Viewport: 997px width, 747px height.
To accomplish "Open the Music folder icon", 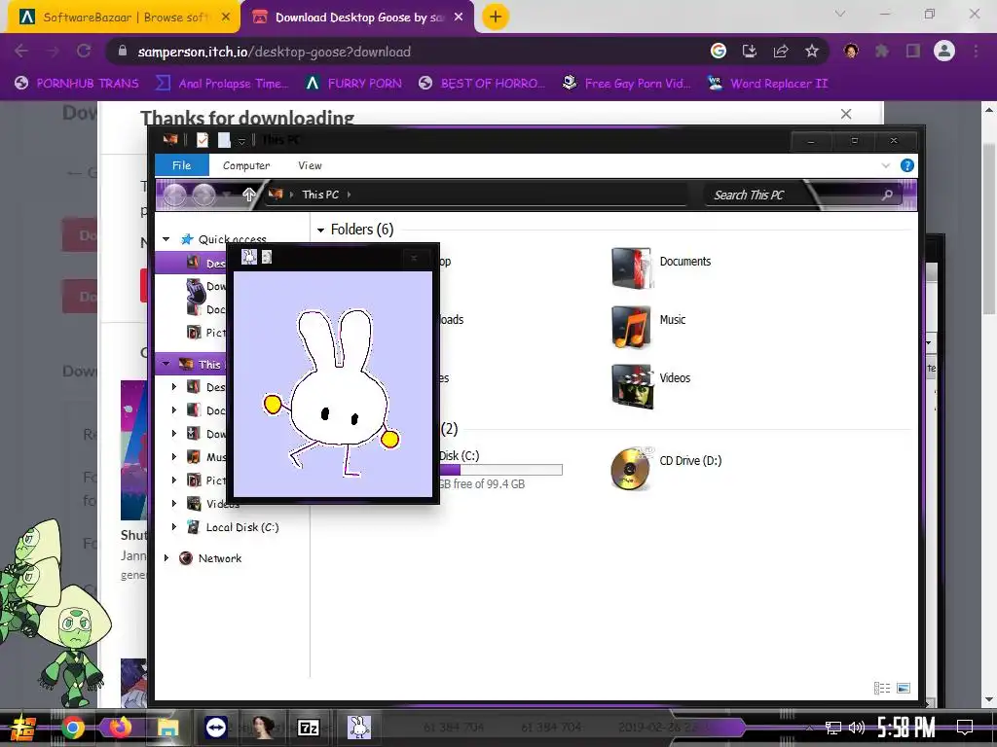I will click(x=631, y=327).
